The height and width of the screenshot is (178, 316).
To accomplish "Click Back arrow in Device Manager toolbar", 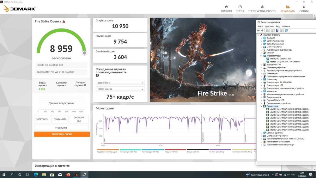I will coord(258,30).
